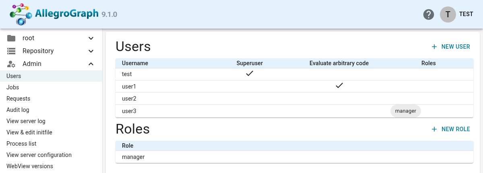This screenshot has height=173, width=483.
Task: Open the 'manager' role row
Action: point(294,157)
